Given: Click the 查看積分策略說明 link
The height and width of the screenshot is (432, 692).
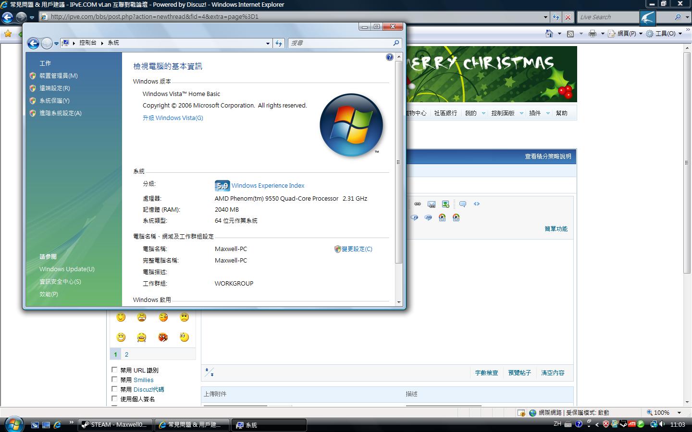Looking at the screenshot, I should point(548,156).
